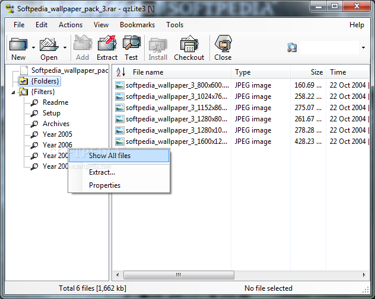The height and width of the screenshot is (299, 375).
Task: Click the {Folders} node icon in tree
Action: [x=23, y=81]
